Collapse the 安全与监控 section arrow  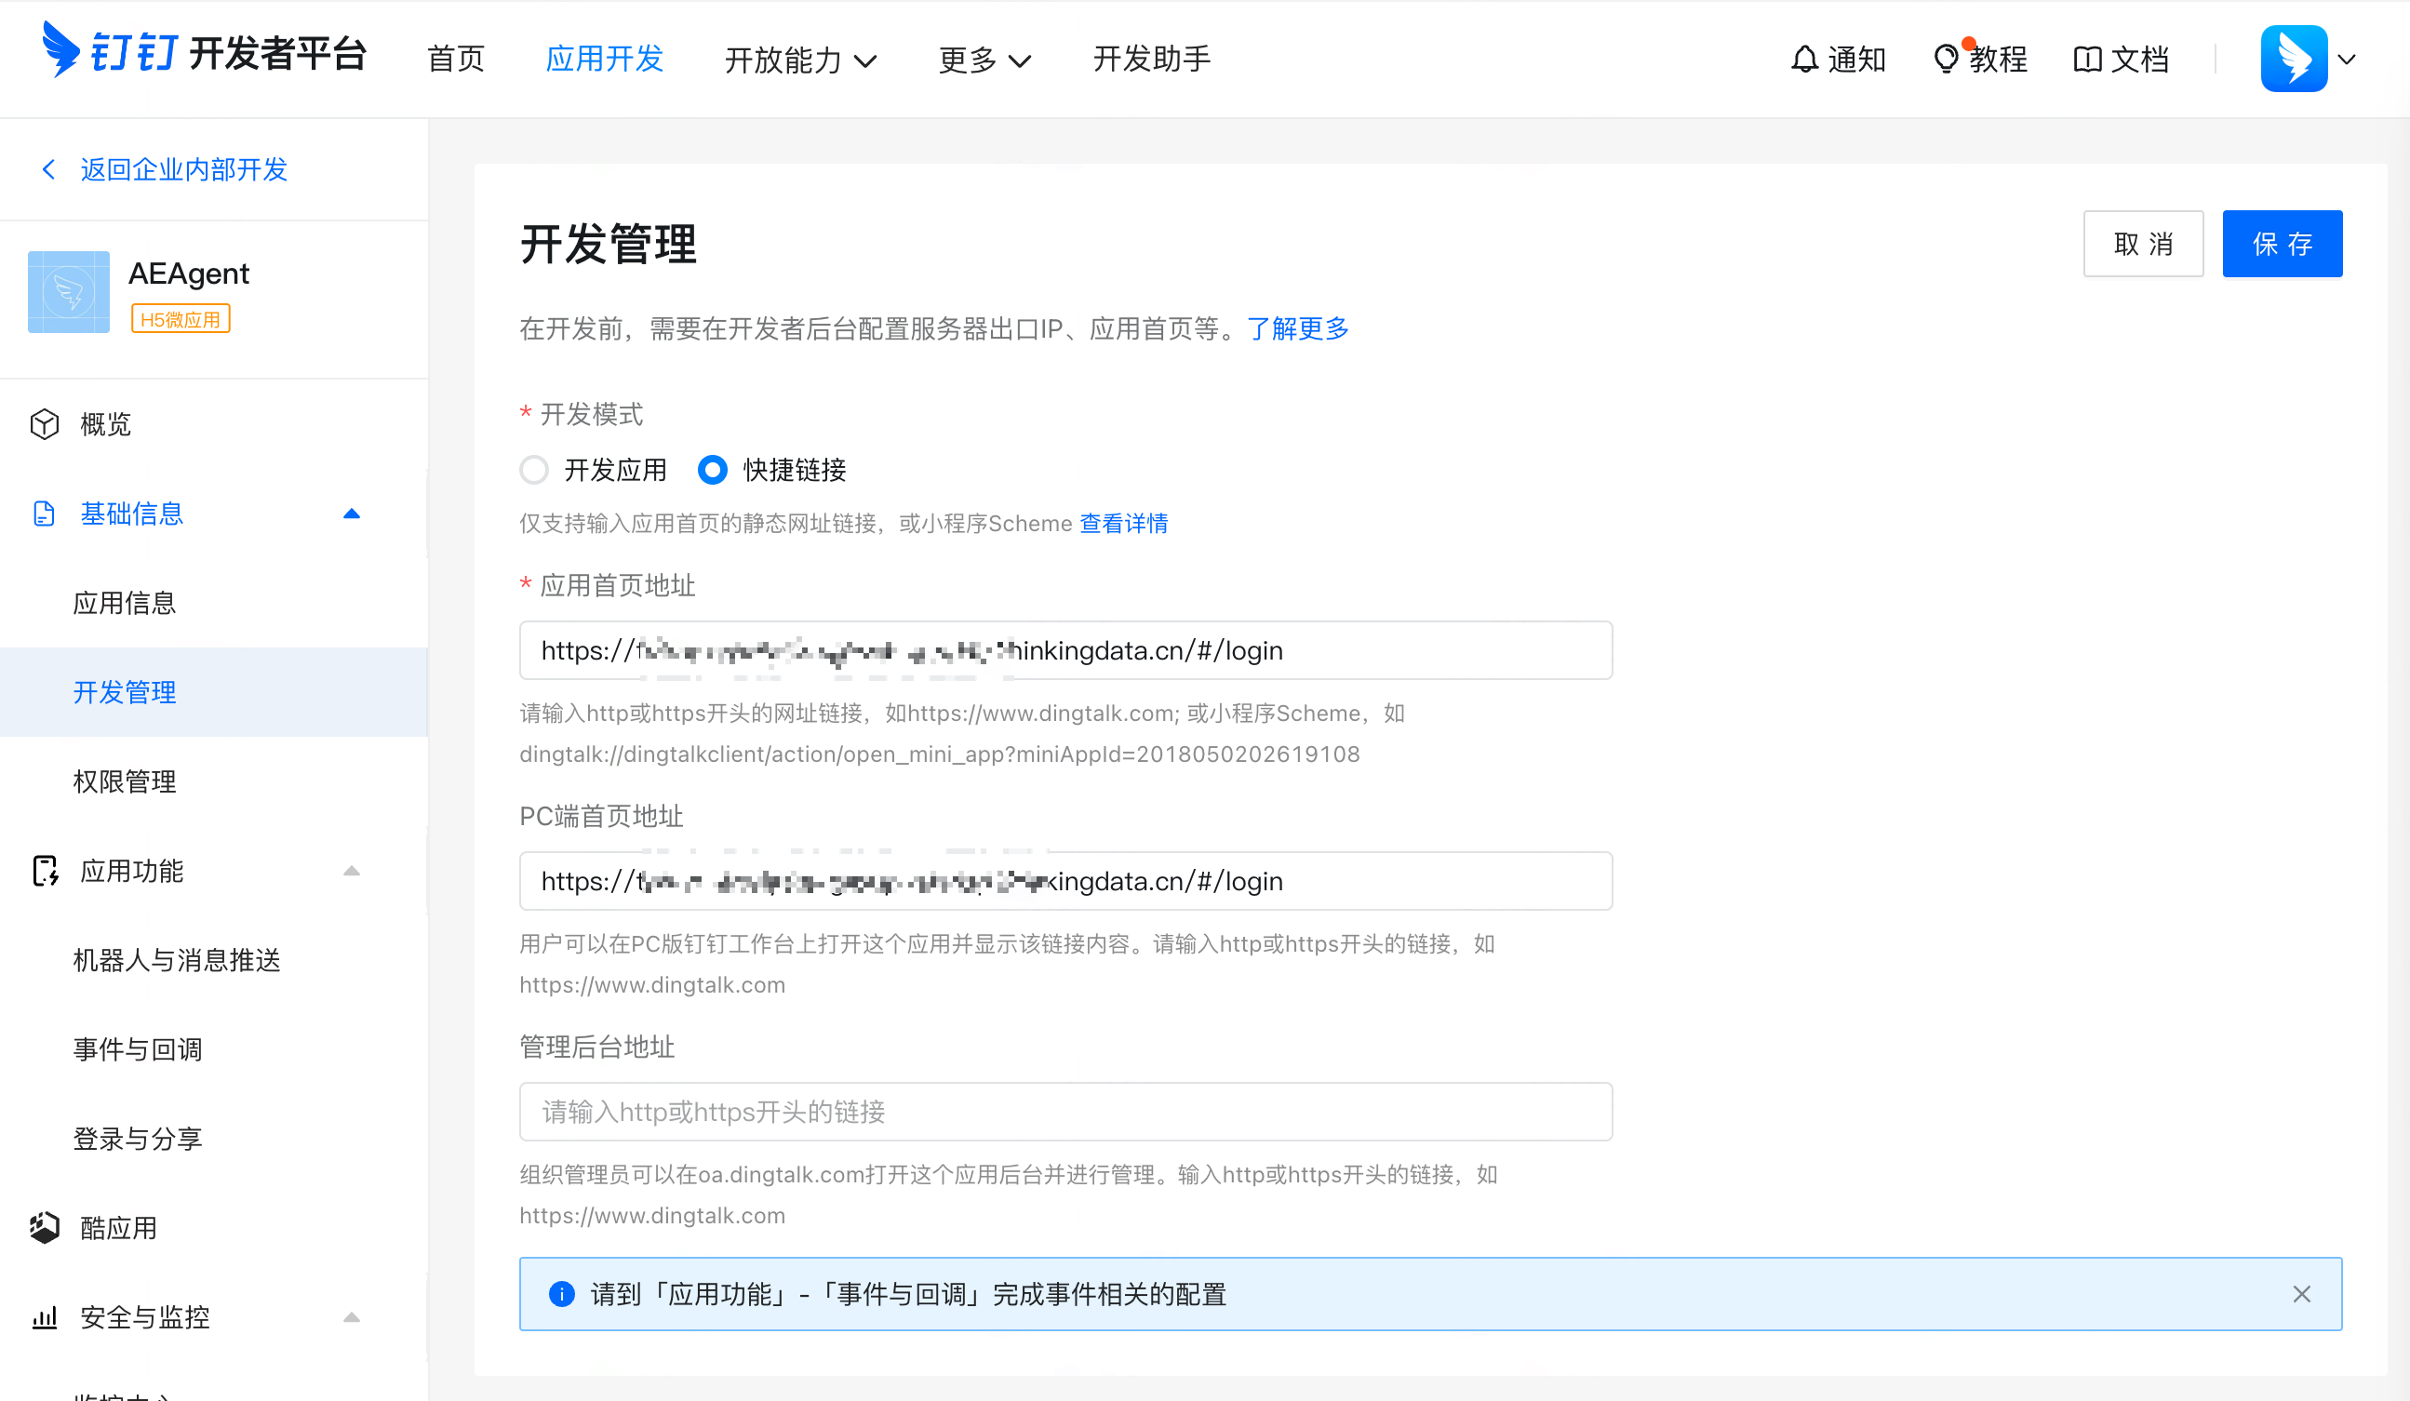(351, 1317)
